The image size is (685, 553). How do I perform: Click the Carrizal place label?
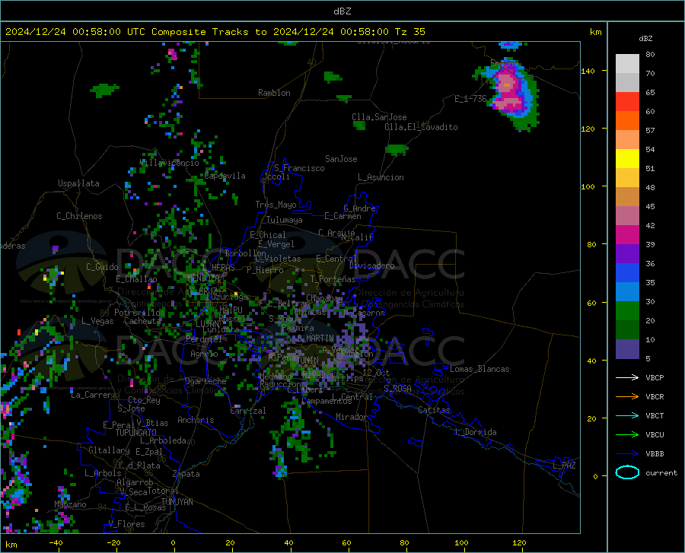coord(248,411)
